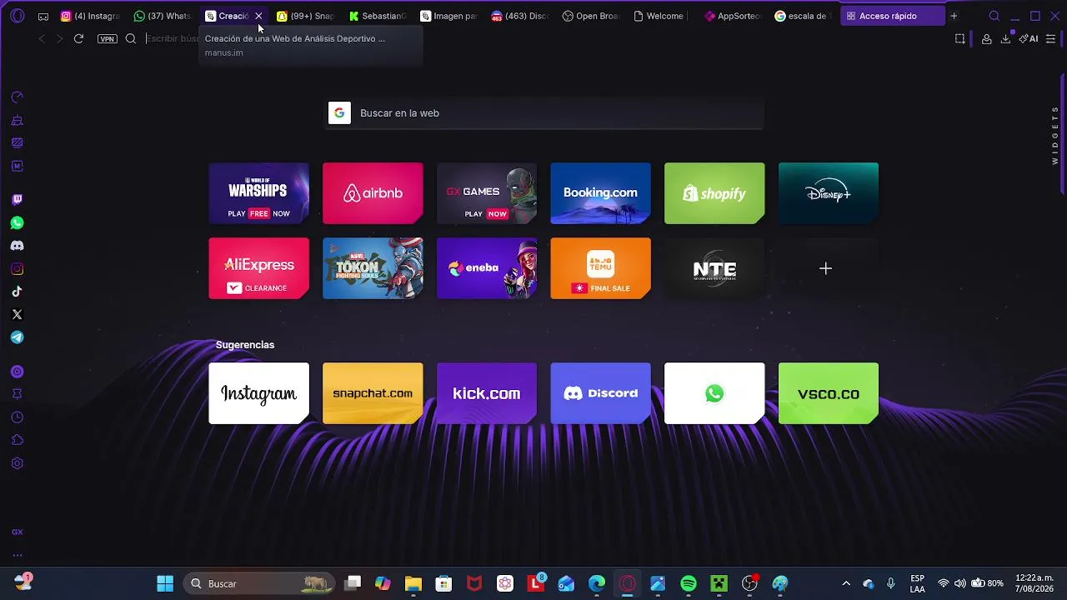Open Telegram from the left sidebar
This screenshot has width=1067, height=600.
pyautogui.click(x=17, y=337)
